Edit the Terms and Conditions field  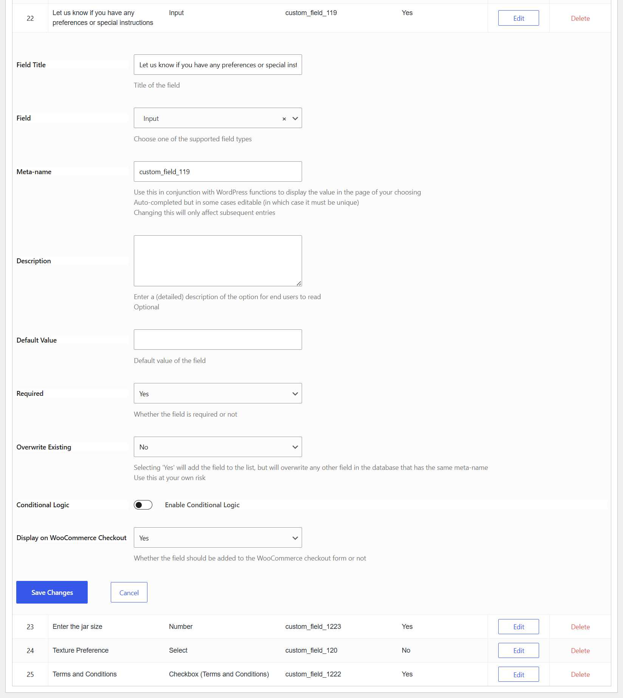pos(518,674)
